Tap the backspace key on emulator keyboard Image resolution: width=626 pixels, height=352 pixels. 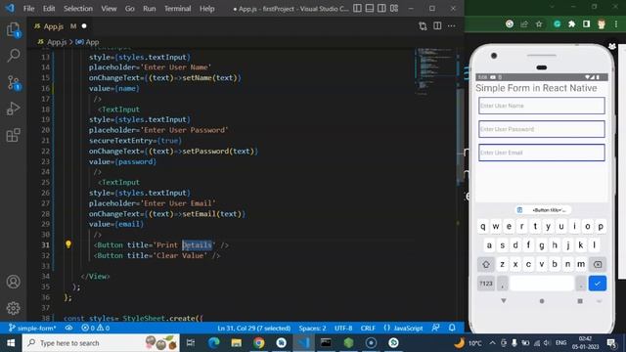point(598,264)
